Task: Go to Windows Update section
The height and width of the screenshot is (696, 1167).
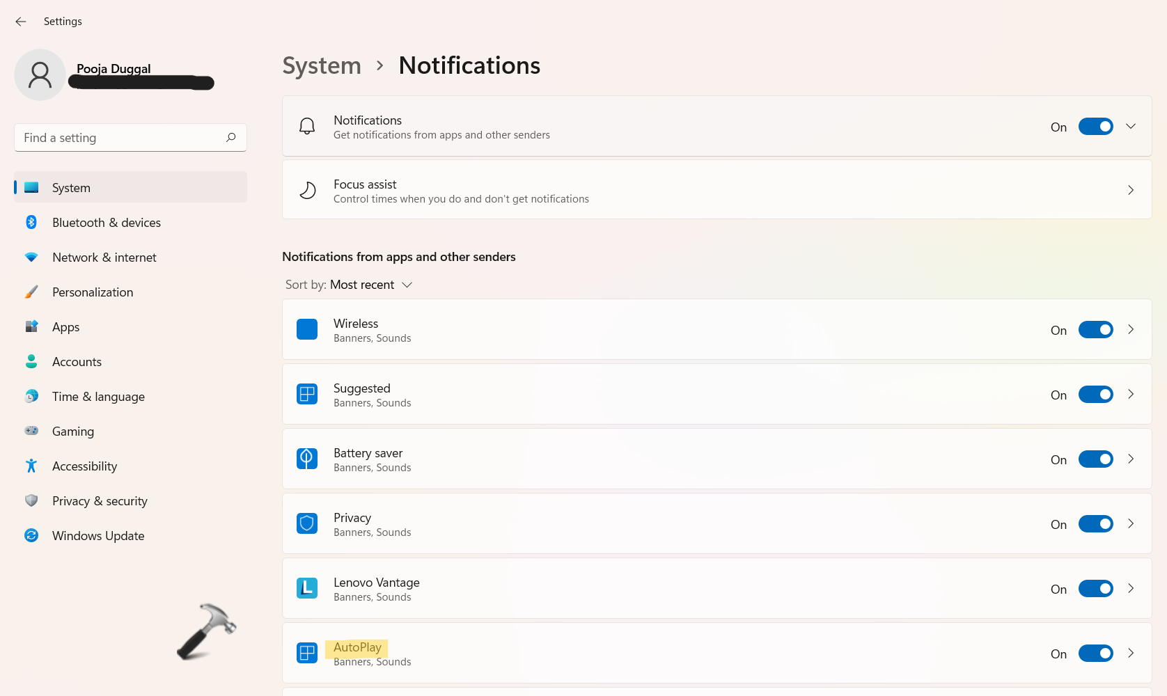Action: pos(98,536)
